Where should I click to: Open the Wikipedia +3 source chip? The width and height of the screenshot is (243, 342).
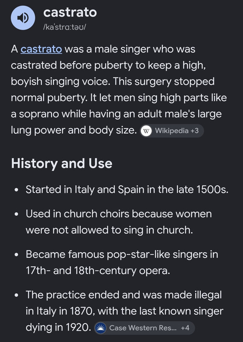click(172, 131)
